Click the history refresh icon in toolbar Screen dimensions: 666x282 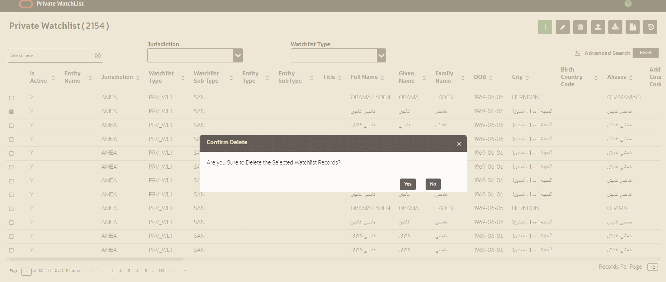[x=650, y=27]
